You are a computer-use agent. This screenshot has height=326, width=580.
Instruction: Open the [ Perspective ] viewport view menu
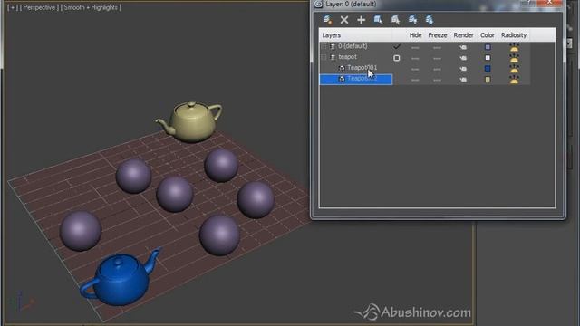tap(39, 7)
